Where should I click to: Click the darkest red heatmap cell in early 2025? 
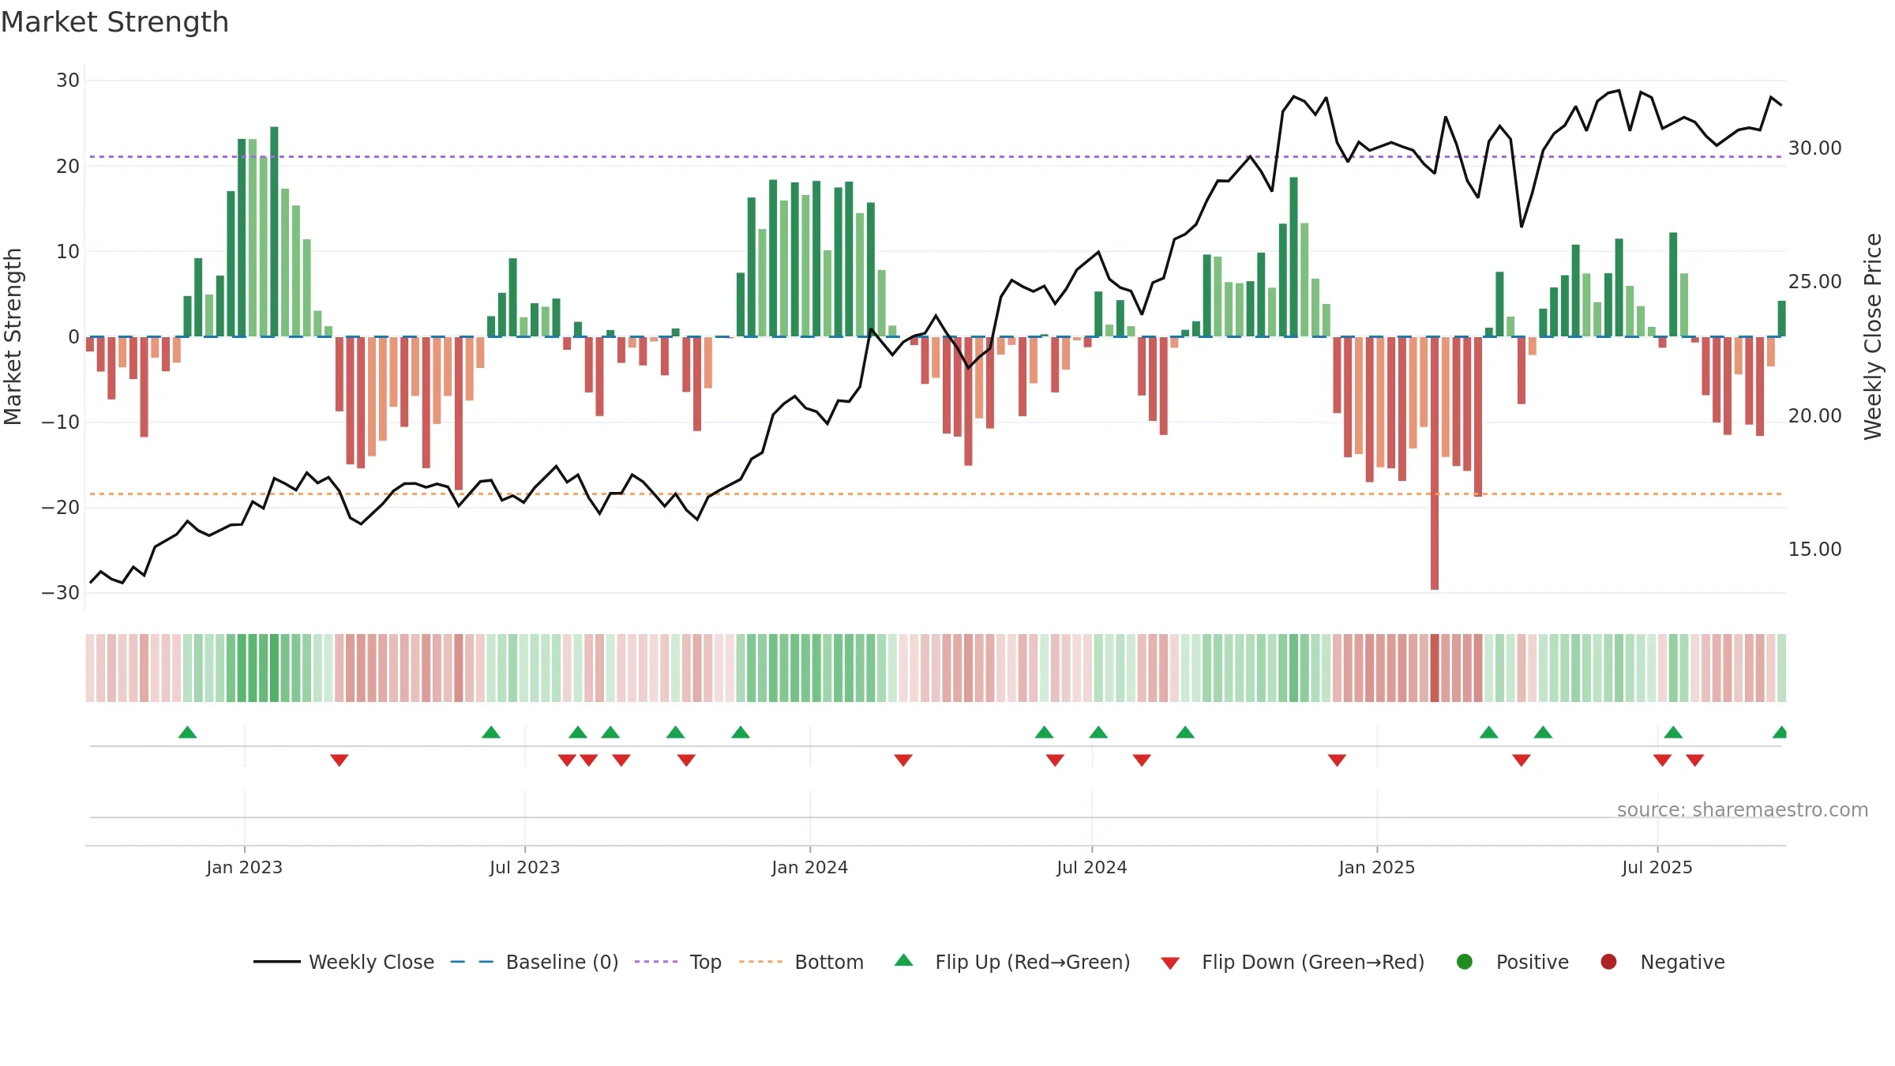tap(1435, 668)
